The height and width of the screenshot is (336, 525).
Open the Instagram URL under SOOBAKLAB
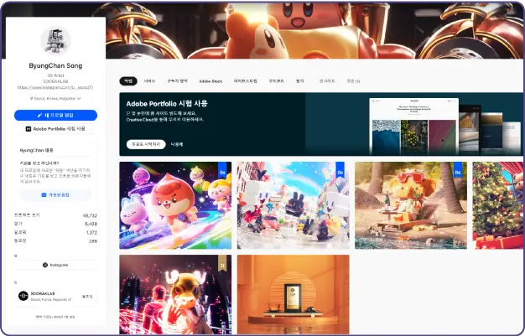[x=55, y=87]
